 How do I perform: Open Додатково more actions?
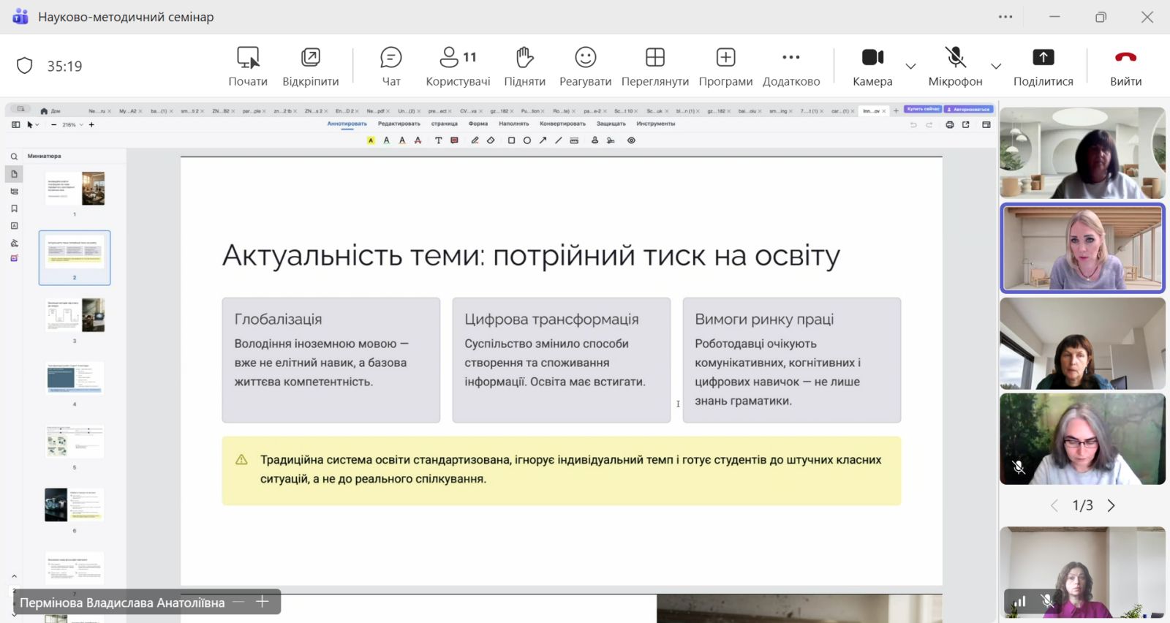tap(791, 67)
